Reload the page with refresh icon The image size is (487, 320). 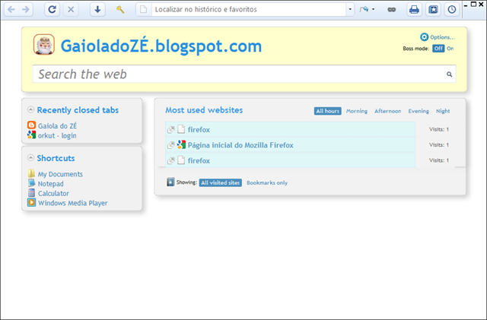point(53,10)
